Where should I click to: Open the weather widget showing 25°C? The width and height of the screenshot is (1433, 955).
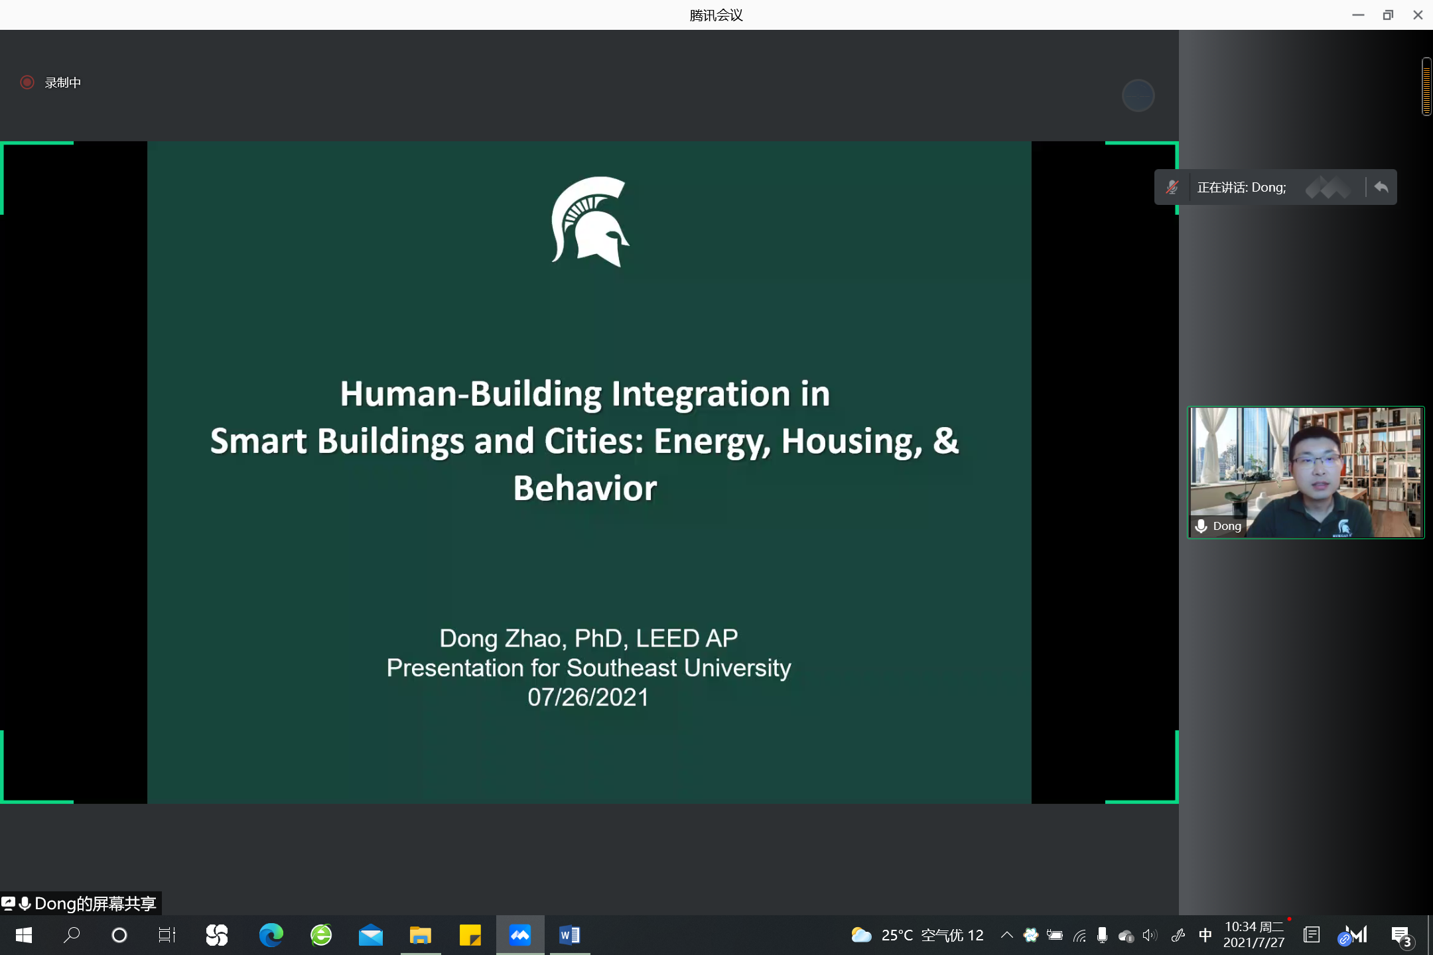pos(917,935)
